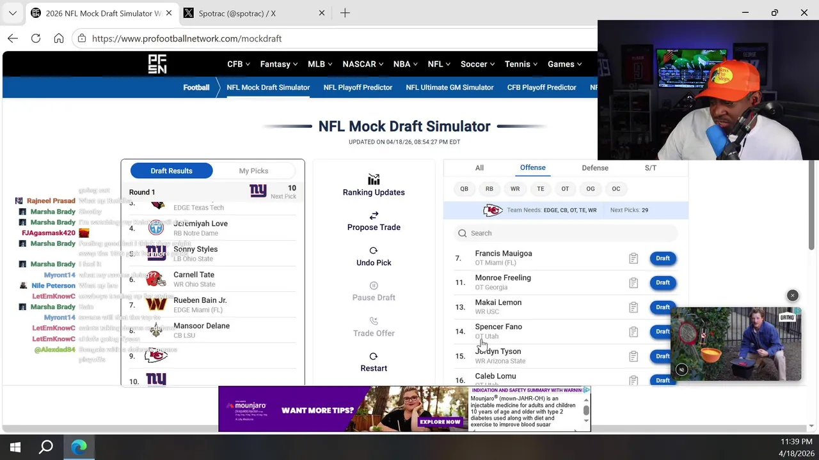Click the Giants logo beside Next Pick
The width and height of the screenshot is (819, 460).
(x=258, y=190)
